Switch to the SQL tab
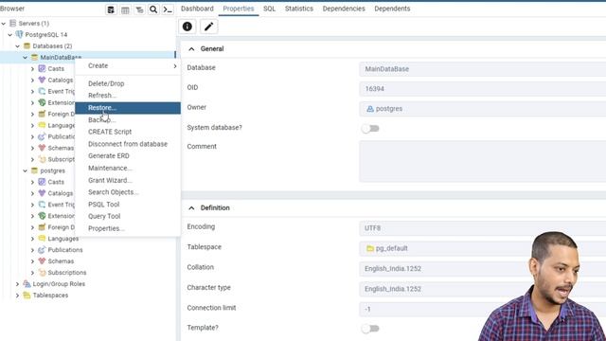Viewport: 606px width, 341px height. 269,9
